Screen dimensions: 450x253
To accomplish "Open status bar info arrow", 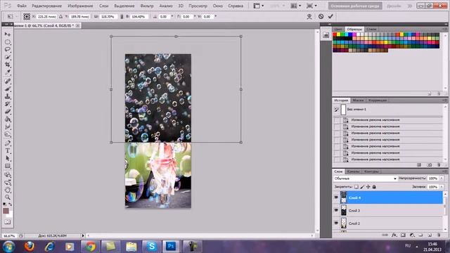I will pos(83,235).
